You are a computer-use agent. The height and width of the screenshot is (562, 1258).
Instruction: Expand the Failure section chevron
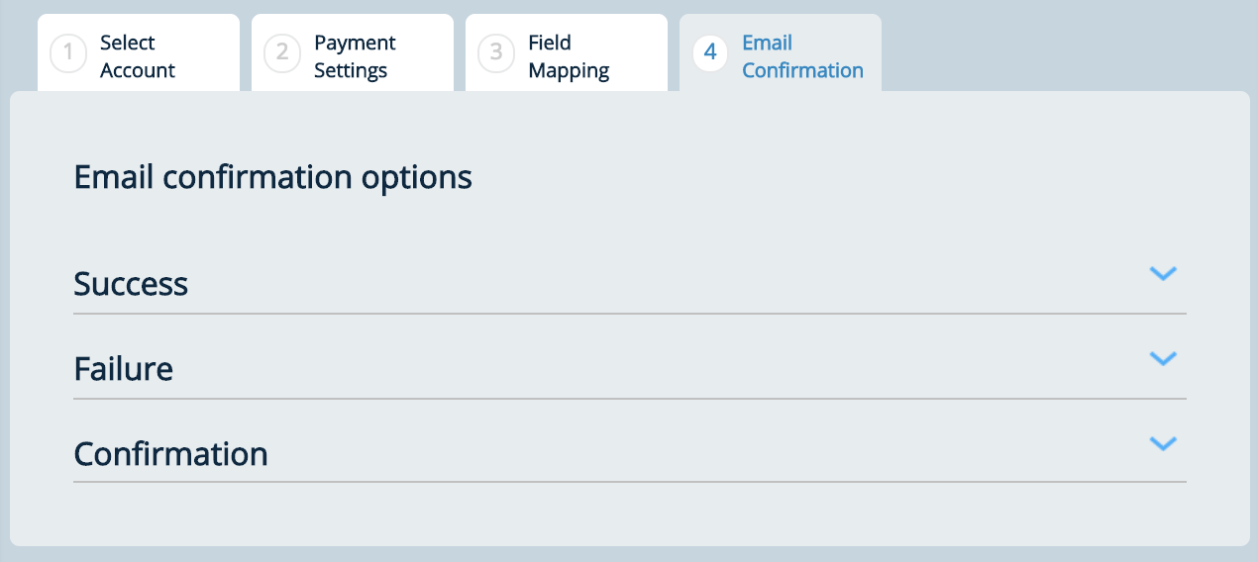tap(1162, 358)
